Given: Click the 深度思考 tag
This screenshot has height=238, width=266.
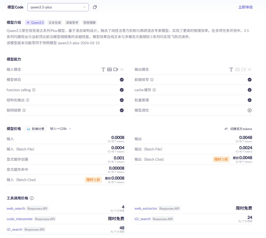Looking at the screenshot, I should [72, 22].
